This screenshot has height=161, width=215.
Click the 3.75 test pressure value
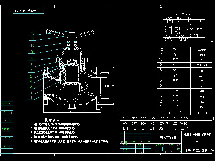tap(190, 25)
